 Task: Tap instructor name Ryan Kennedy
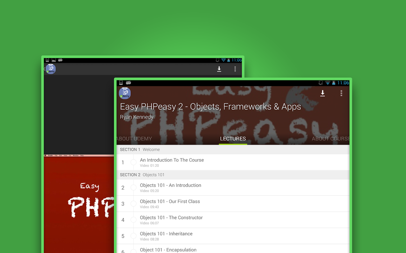click(136, 117)
